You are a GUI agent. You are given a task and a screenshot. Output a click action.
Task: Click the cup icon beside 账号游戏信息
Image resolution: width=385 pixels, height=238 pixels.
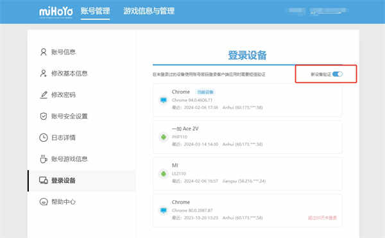[44, 158]
